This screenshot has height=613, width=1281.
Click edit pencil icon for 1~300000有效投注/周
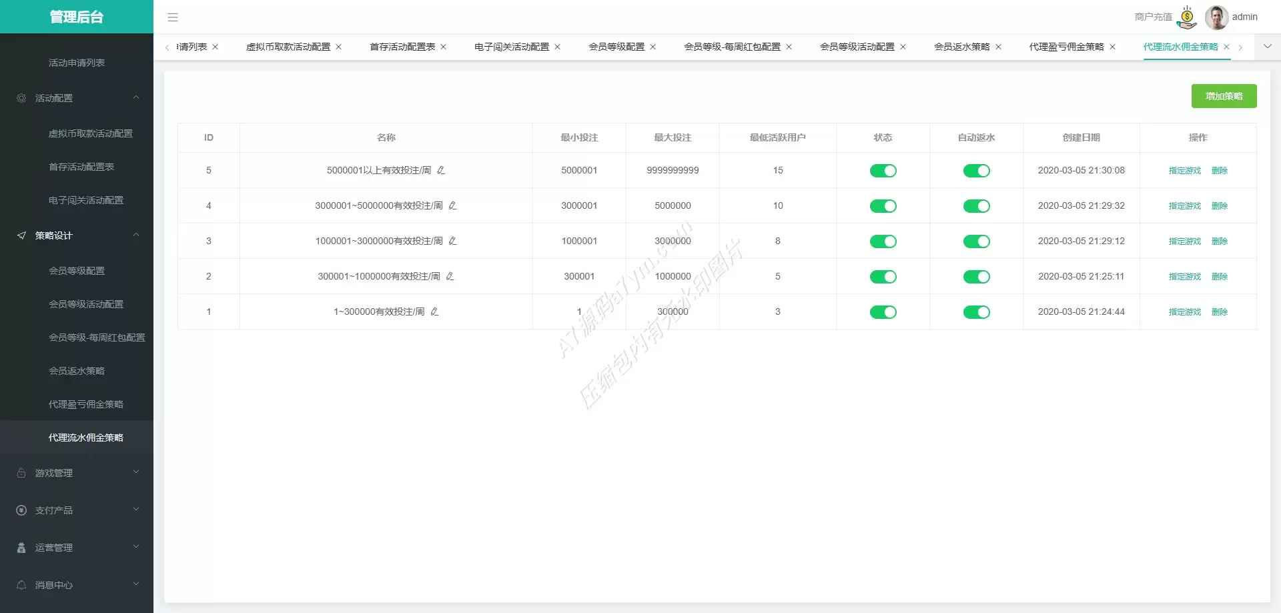click(434, 312)
